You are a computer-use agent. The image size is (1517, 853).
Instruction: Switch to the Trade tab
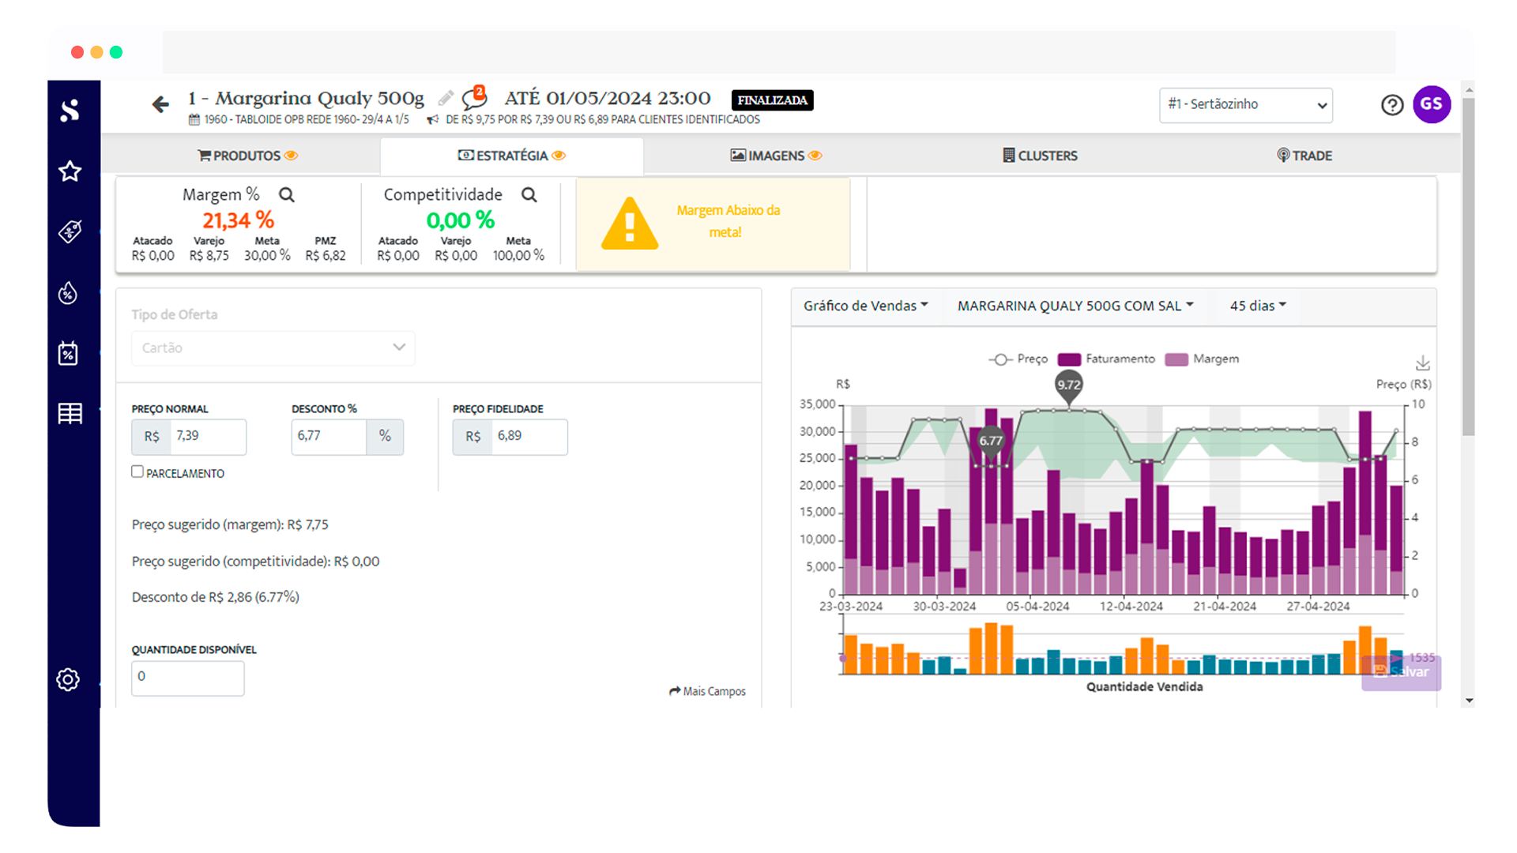click(x=1304, y=156)
